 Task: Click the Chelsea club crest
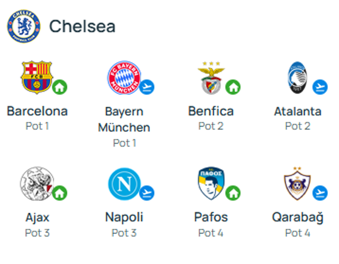(24, 26)
